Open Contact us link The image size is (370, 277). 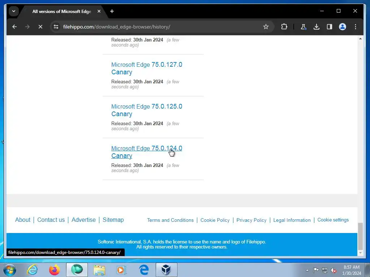[x=51, y=220]
